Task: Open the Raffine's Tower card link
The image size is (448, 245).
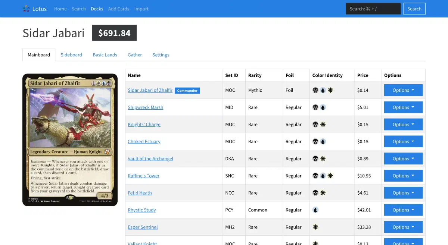Action: tap(144, 176)
